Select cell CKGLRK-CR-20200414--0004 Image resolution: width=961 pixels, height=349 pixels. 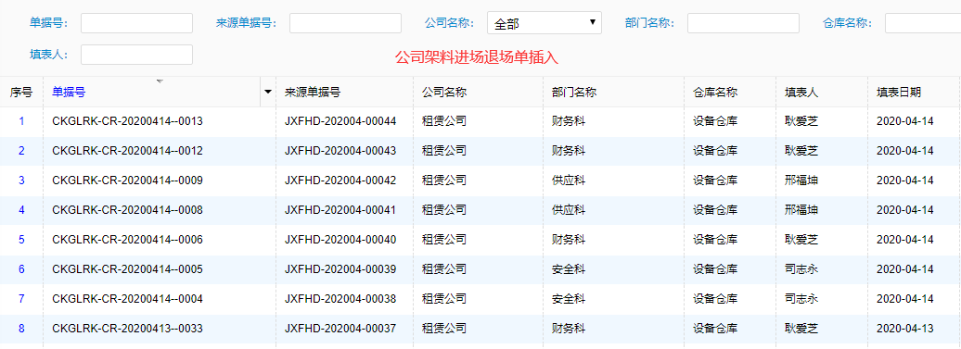point(127,299)
